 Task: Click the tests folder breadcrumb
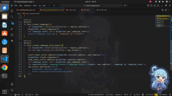click(19, 14)
